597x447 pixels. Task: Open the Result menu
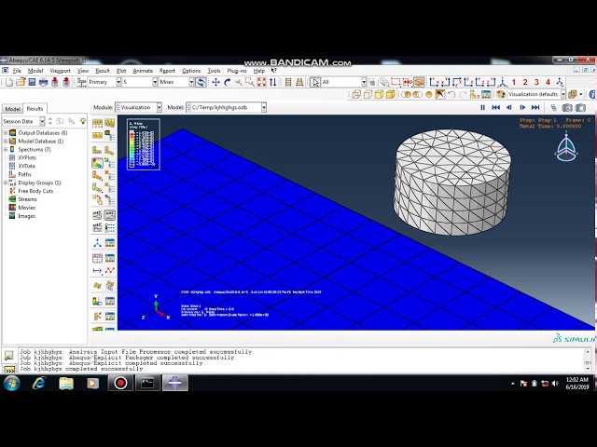pyautogui.click(x=103, y=71)
